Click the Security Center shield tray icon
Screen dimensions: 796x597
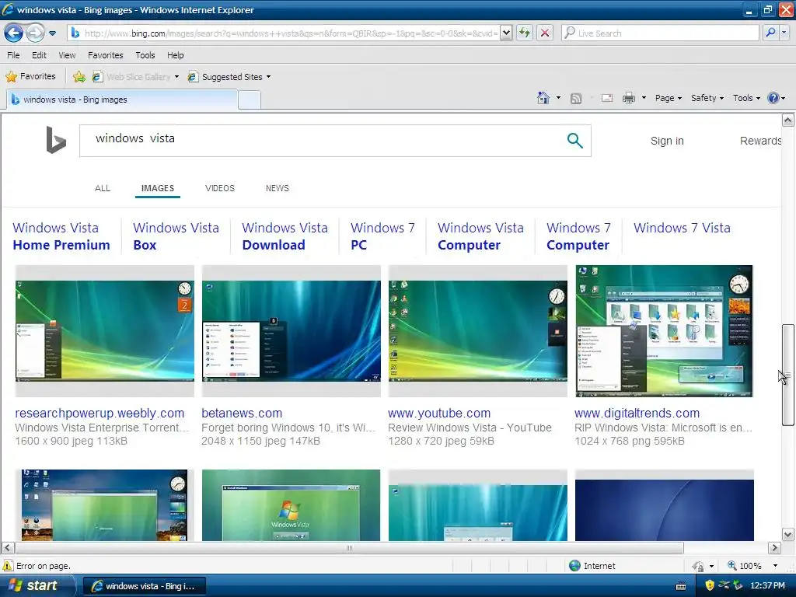pyautogui.click(x=710, y=586)
